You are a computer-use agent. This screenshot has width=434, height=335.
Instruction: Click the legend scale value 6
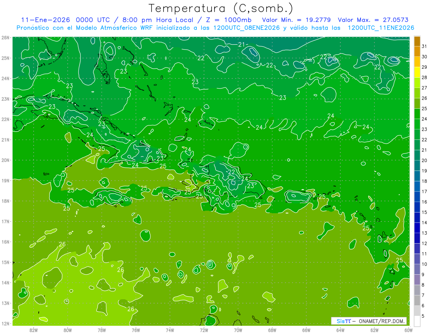click(423, 305)
